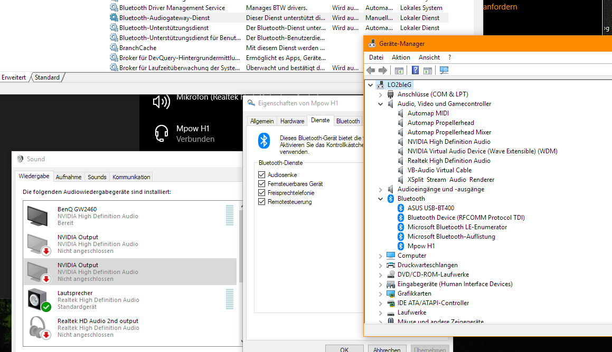Select the ASUS USB-BT400 Bluetooth device
Screen dimensions: 612x352
point(430,208)
